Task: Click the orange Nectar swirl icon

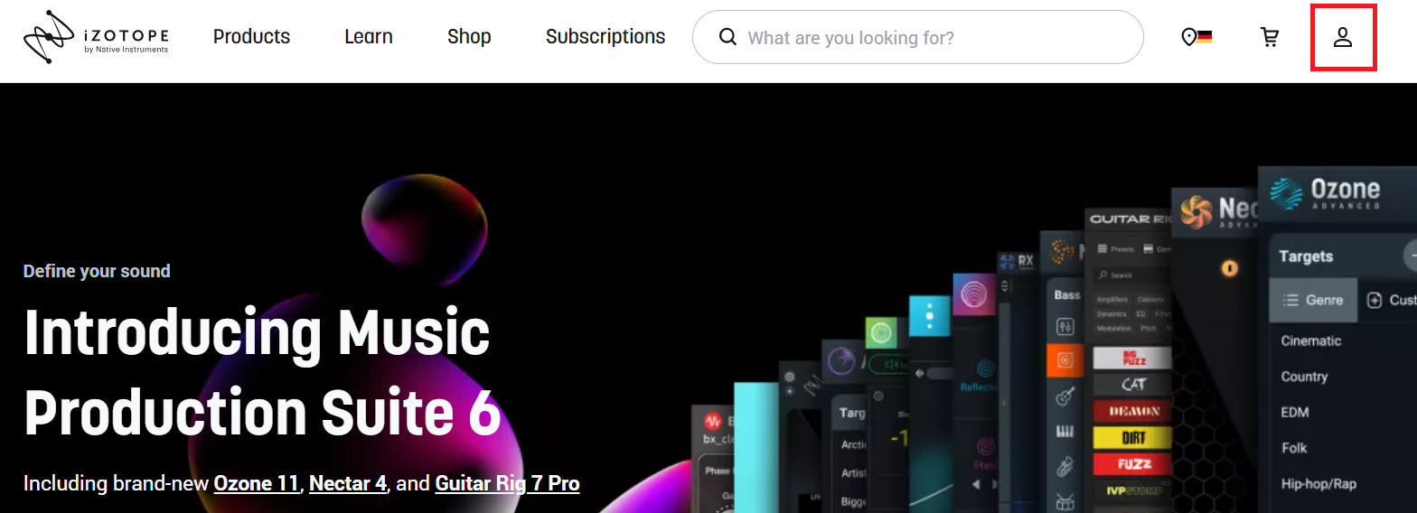Action: [1194, 212]
